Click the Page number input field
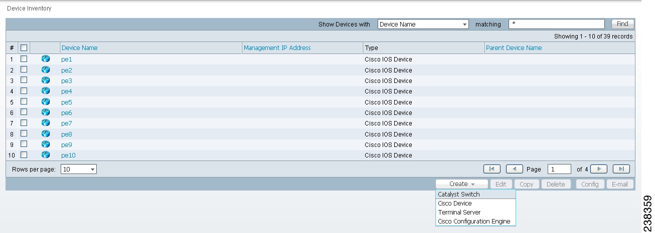The width and height of the screenshot is (655, 233). tap(559, 169)
